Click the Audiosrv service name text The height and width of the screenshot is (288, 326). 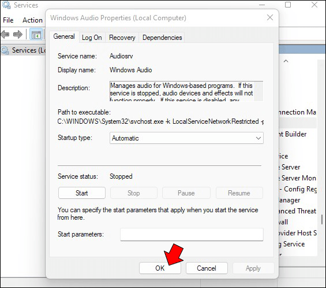tap(121, 56)
